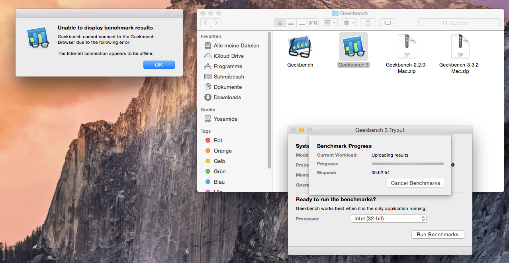Select the Geekbench-3.3.2-Mac.zip file

pos(460,46)
